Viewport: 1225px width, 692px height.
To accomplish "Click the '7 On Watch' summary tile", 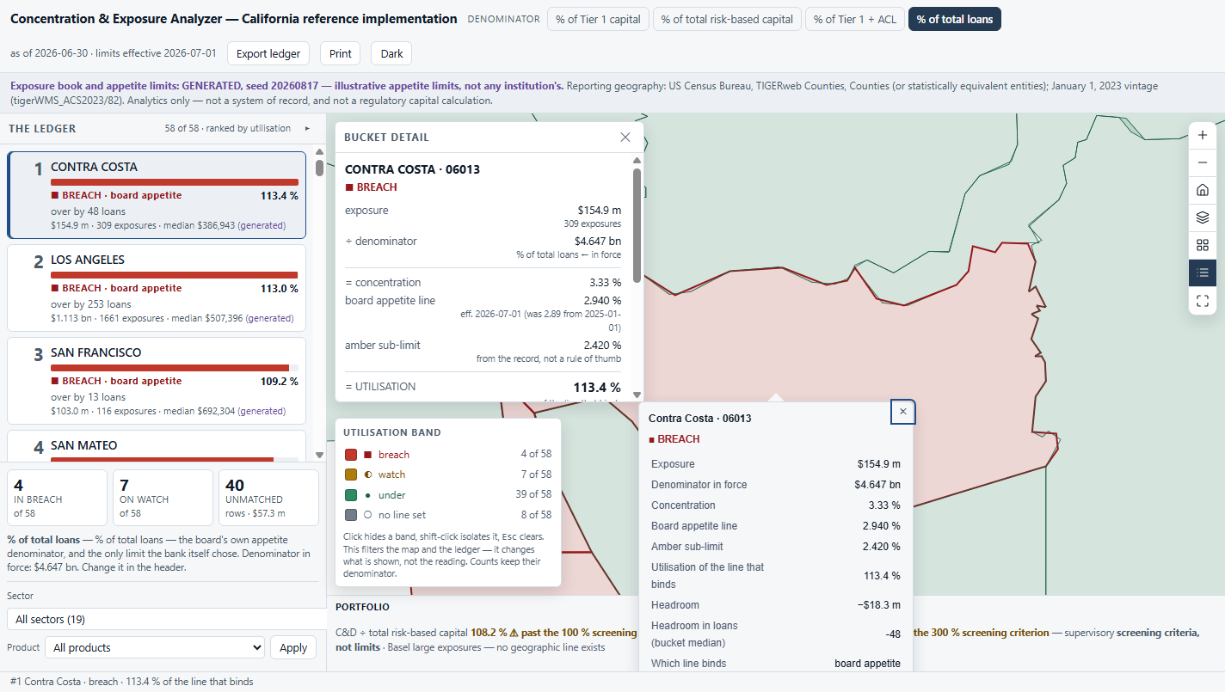I will click(x=163, y=498).
